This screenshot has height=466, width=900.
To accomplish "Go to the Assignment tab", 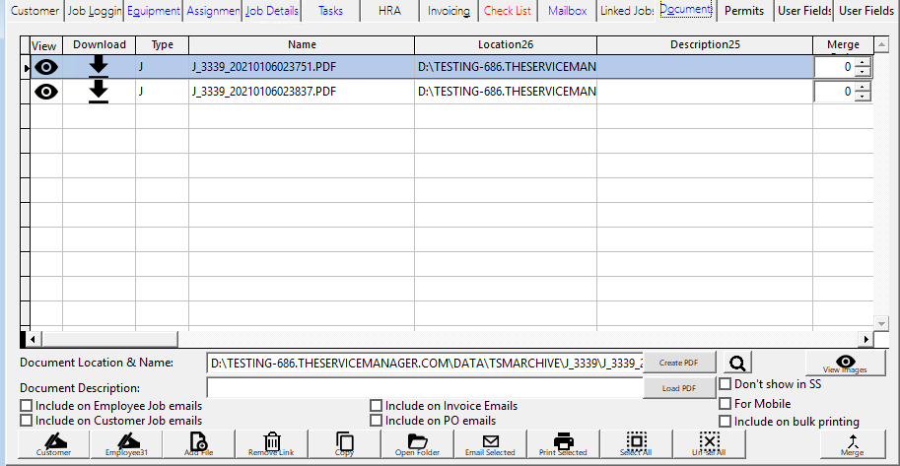I will pyautogui.click(x=212, y=11).
